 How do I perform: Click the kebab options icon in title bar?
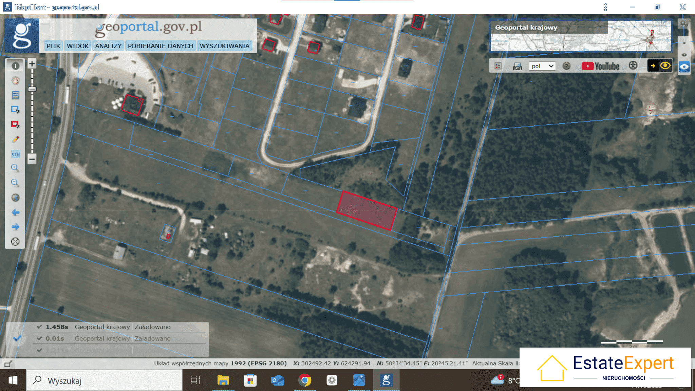pos(606,7)
